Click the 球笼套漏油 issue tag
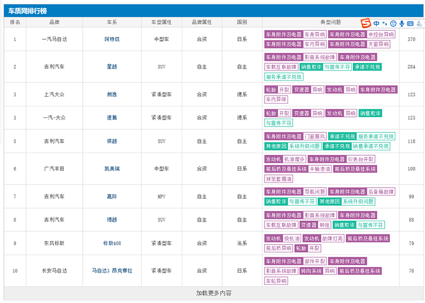 coord(278,179)
